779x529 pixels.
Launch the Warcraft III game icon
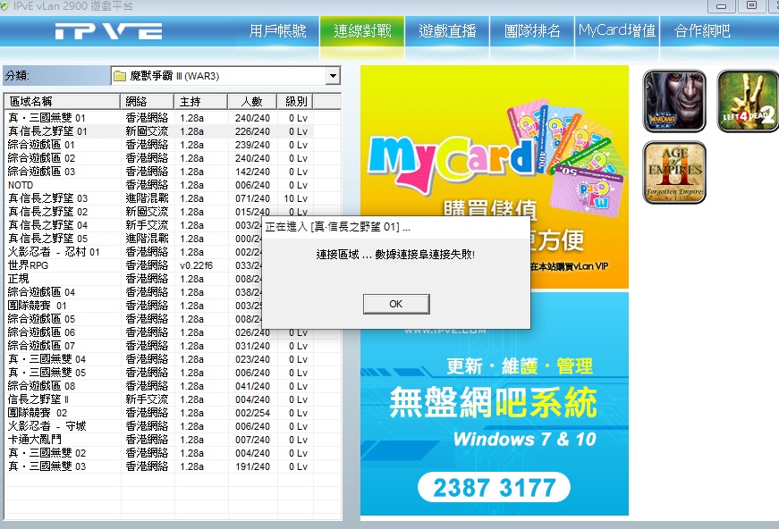point(674,101)
